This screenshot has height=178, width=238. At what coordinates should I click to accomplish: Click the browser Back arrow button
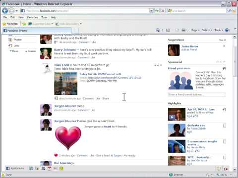5,11
